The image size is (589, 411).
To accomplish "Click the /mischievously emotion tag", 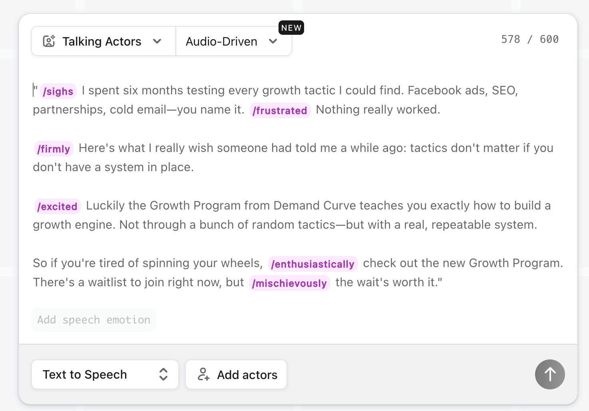I will (289, 283).
